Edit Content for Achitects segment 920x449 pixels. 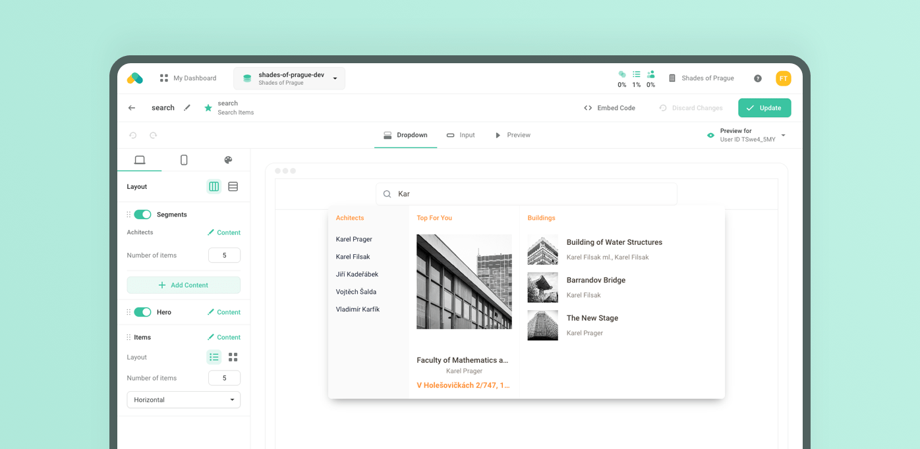(224, 232)
